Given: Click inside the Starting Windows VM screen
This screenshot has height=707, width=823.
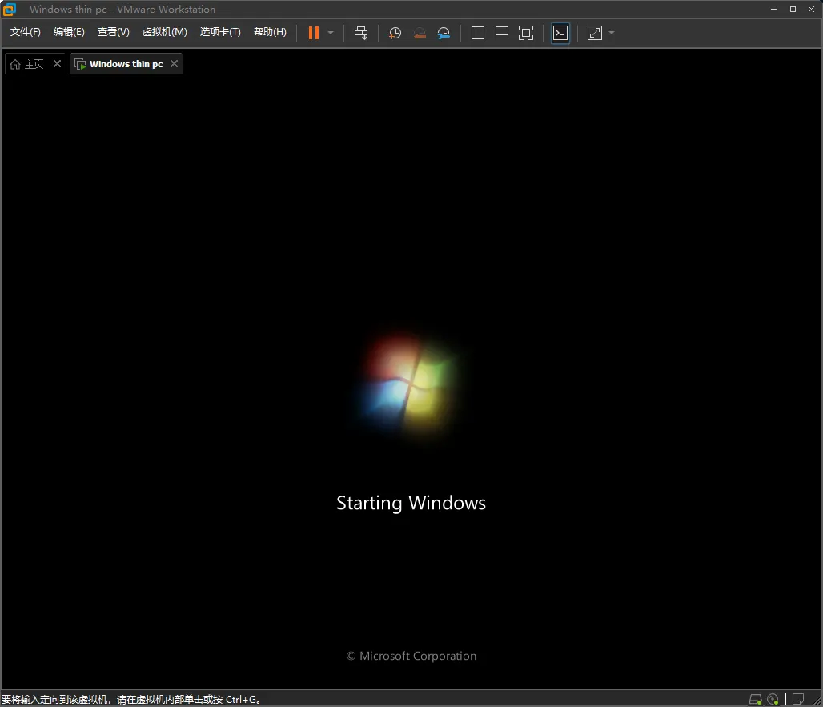Looking at the screenshot, I should (411, 382).
